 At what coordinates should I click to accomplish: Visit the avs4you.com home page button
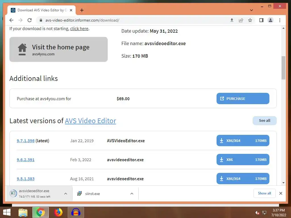(x=59, y=49)
